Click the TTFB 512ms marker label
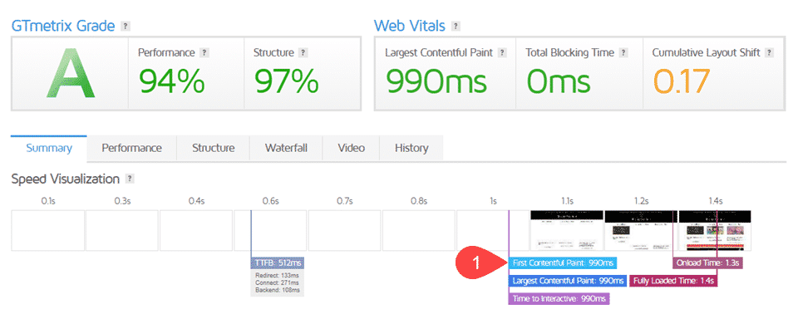This screenshot has width=798, height=314. tap(278, 263)
